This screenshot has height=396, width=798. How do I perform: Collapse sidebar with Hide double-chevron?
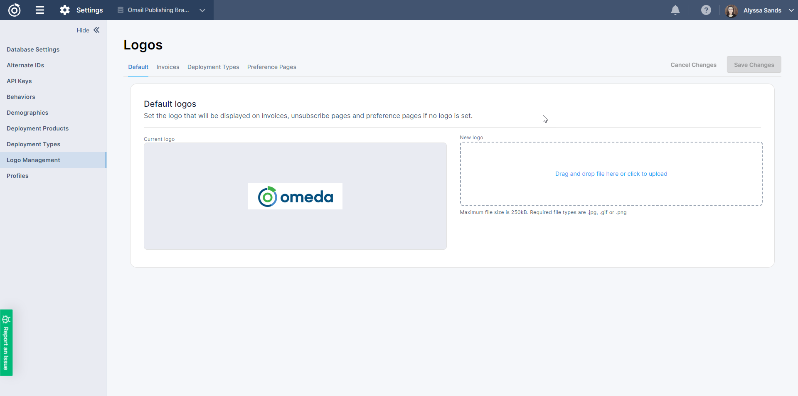coord(96,30)
